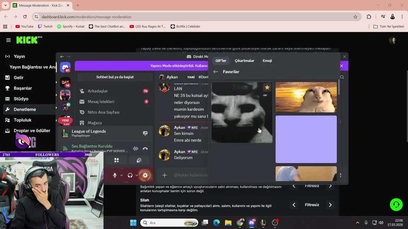Click next filter arrow above Silah row
This screenshot has height=229, width=408.
tap(330, 186)
